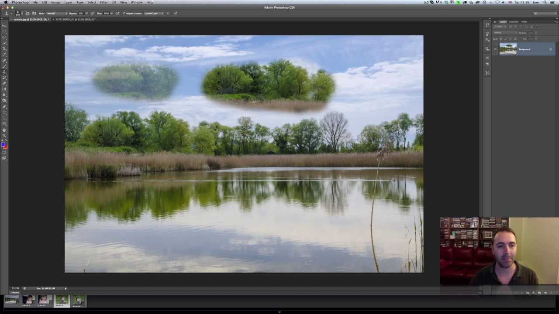This screenshot has width=559, height=314.
Task: Open the Select menu
Action: coord(92,2)
